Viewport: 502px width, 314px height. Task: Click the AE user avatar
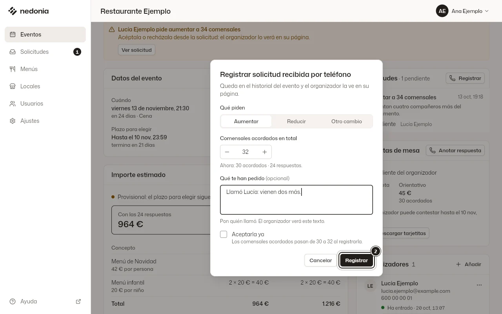tap(442, 11)
